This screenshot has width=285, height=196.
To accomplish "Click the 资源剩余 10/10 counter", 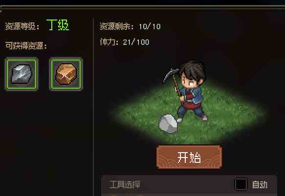I will (130, 27).
